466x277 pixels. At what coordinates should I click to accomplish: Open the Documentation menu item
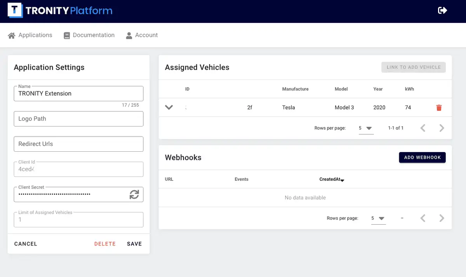(x=89, y=35)
